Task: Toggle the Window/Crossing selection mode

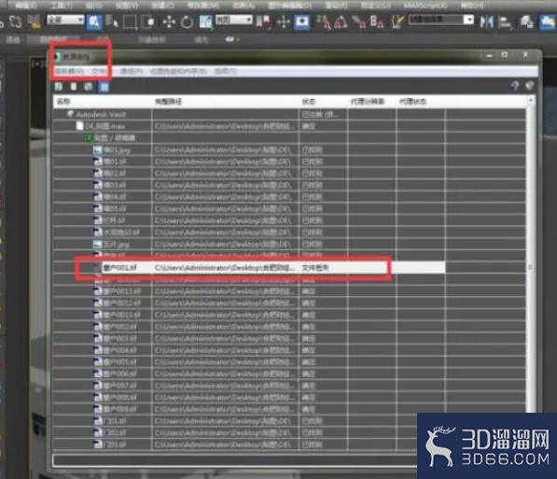Action: (147, 22)
